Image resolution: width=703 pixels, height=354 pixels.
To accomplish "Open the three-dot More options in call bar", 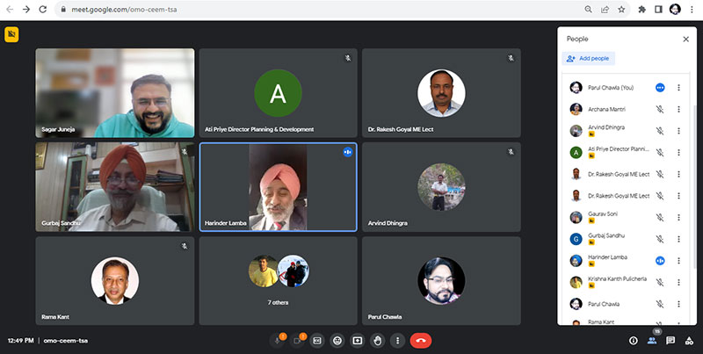I will [x=398, y=340].
